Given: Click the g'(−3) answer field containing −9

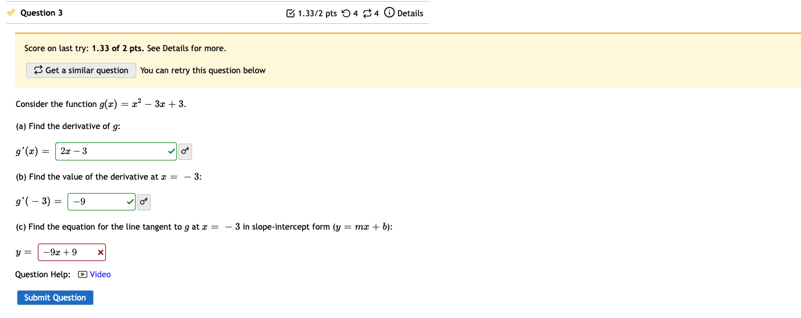Looking at the screenshot, I should [x=102, y=202].
